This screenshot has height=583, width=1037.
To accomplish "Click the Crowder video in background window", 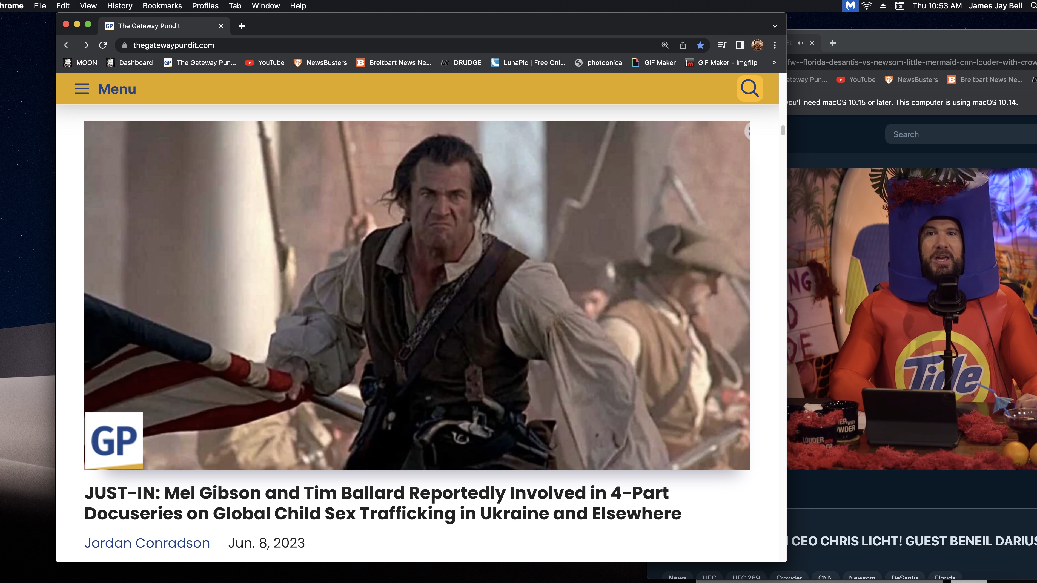I will pyautogui.click(x=912, y=319).
